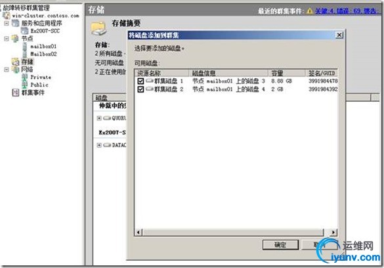Uncheck 群集磁盘 1 checkbox
Viewport: 384px width, 268px height.
(140, 81)
